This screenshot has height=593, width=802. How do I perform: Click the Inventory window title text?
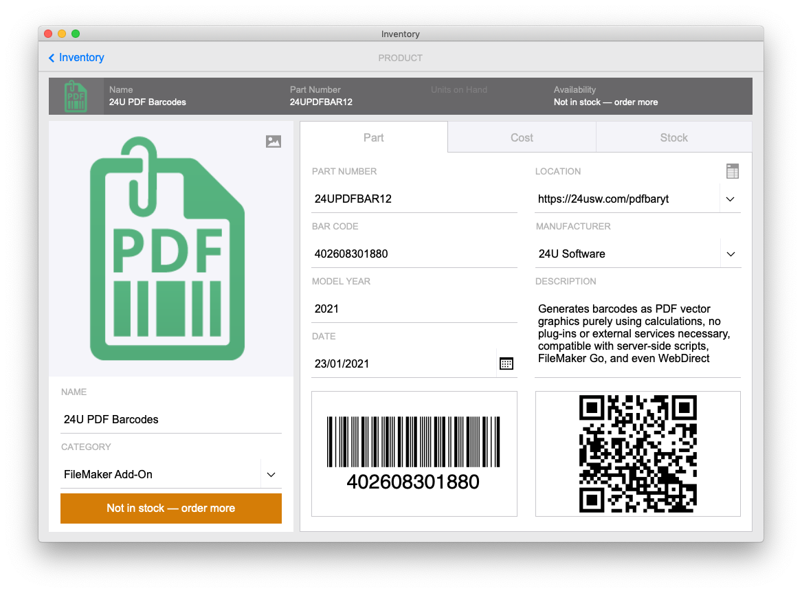[x=401, y=34]
